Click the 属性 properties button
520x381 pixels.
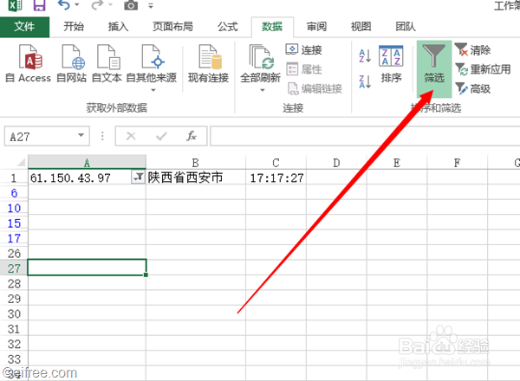tap(304, 69)
